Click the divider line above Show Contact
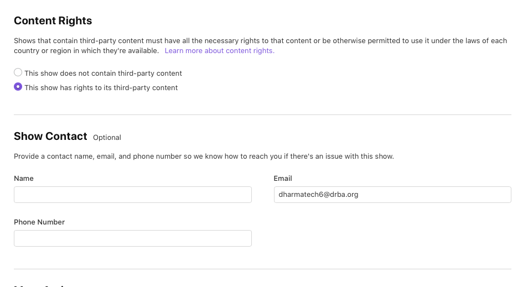The image size is (528, 287). click(x=263, y=114)
